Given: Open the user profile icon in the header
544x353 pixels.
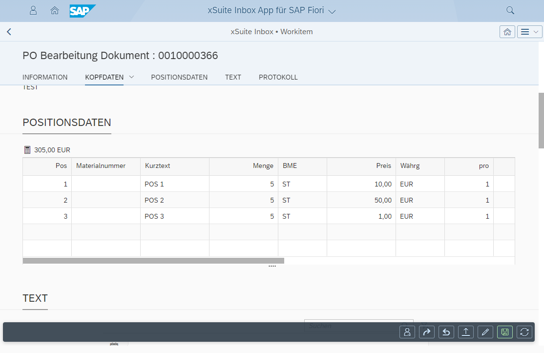Looking at the screenshot, I should pyautogui.click(x=33, y=10).
